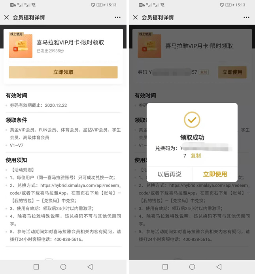The image size is (255, 274).
Task: Tap right phone's back triangle button
Action: [x=219, y=267]
